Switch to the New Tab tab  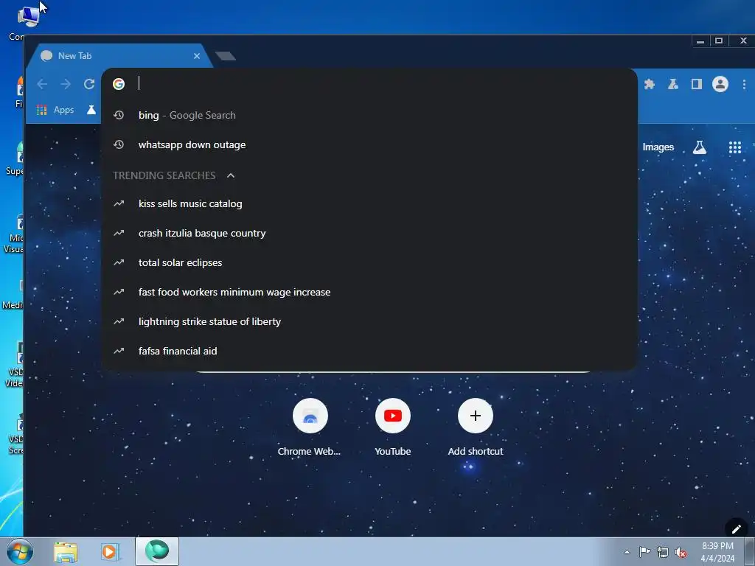[118, 56]
